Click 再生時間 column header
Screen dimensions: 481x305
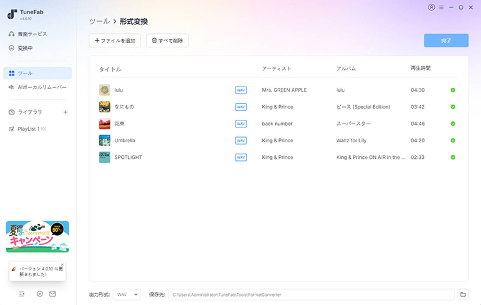coord(421,68)
